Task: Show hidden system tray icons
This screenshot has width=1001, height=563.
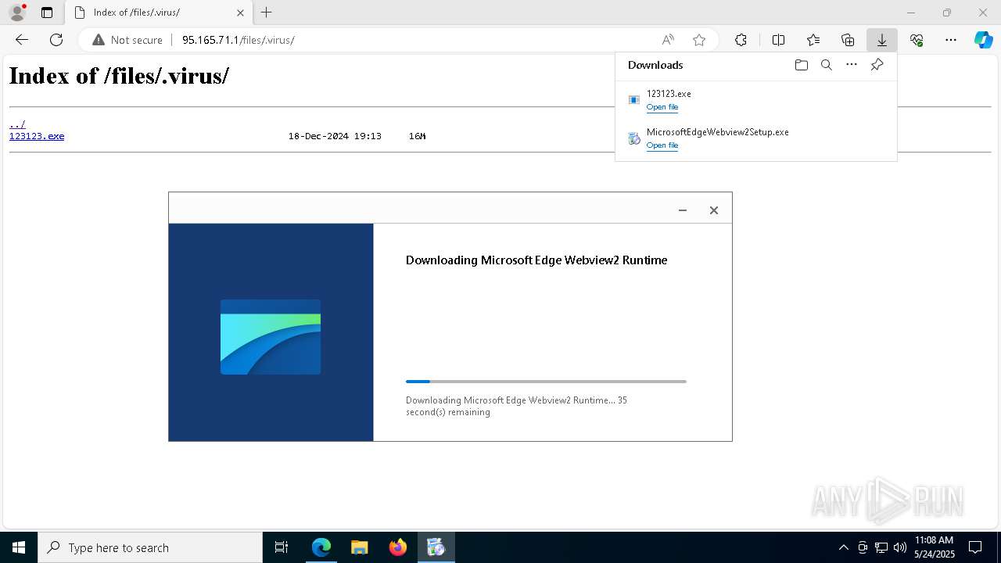Action: pyautogui.click(x=843, y=547)
